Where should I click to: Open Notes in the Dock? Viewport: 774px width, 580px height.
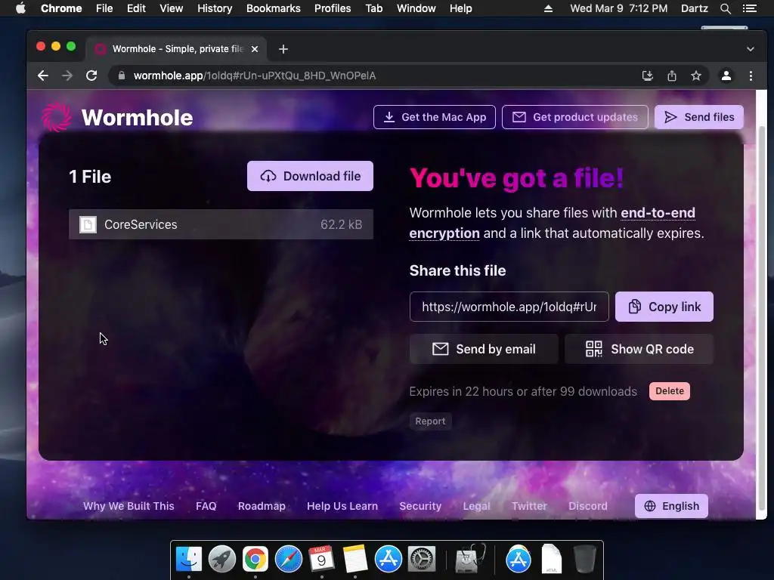pyautogui.click(x=355, y=560)
